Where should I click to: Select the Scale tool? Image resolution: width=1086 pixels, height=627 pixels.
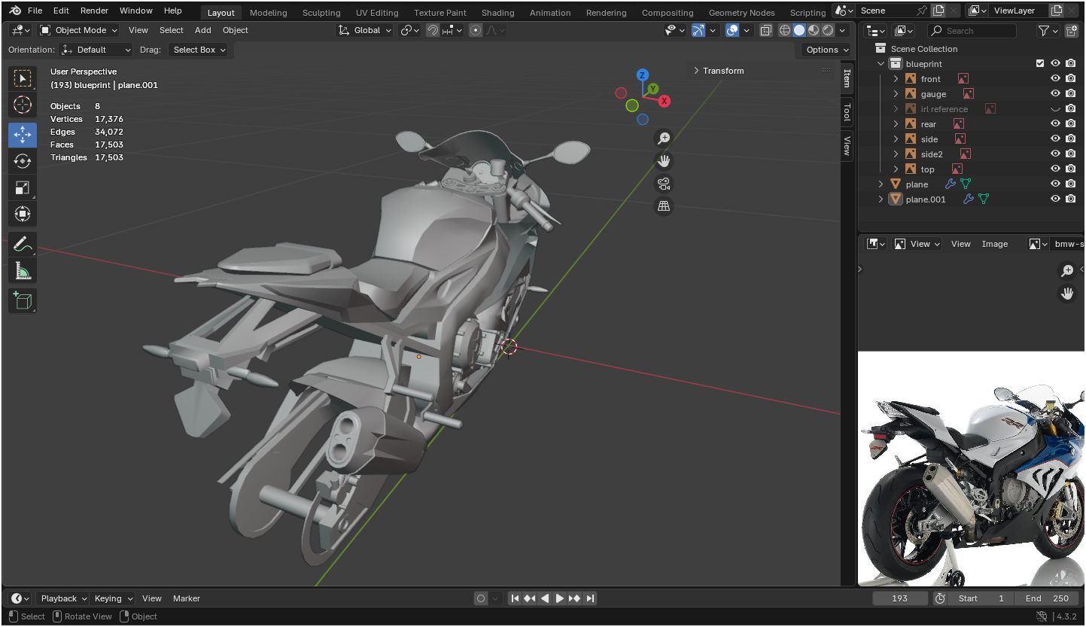pyautogui.click(x=23, y=188)
